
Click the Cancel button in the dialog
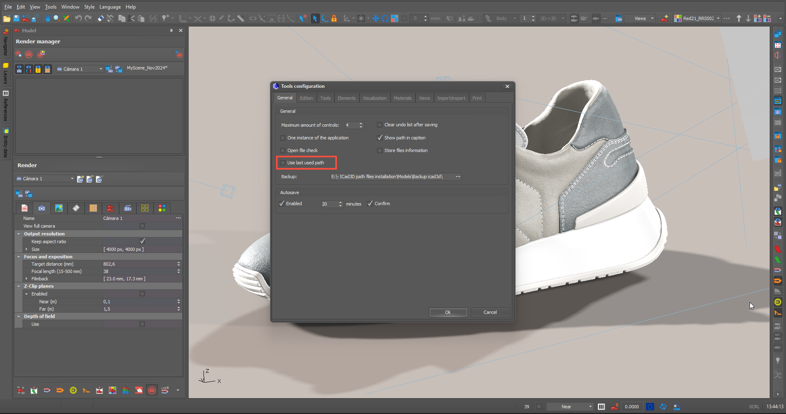tap(490, 312)
